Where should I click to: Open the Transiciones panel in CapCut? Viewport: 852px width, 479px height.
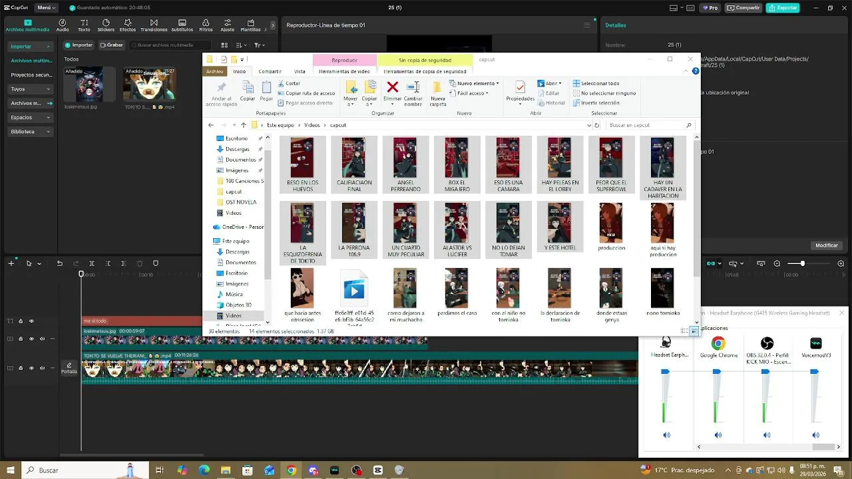point(154,25)
